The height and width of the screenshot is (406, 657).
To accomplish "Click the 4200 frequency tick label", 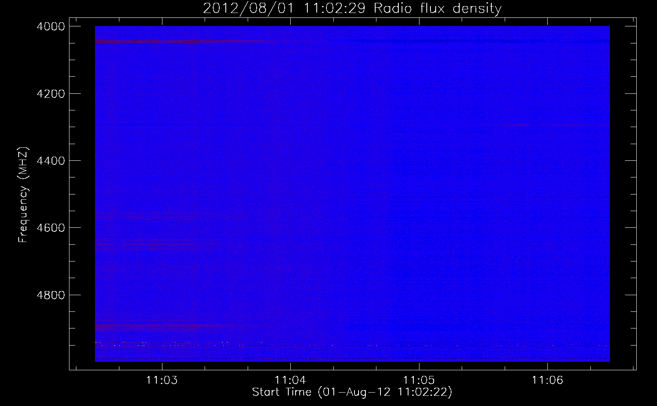I will pos(51,94).
